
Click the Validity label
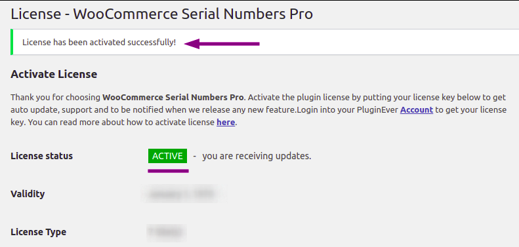click(x=28, y=194)
